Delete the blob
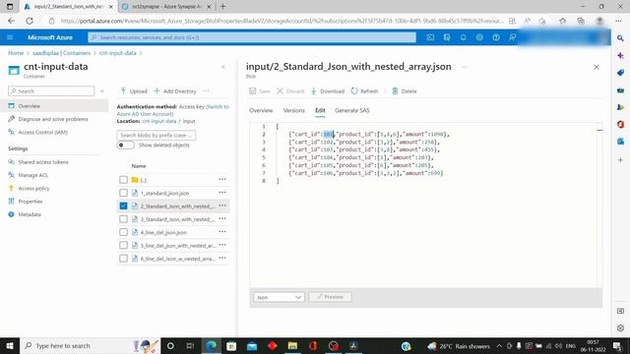This screenshot has height=354, width=630. [405, 91]
